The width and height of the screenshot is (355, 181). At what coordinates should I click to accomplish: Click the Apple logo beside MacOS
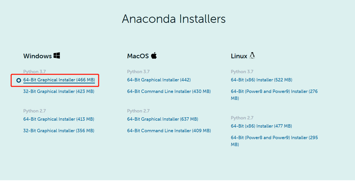[x=154, y=55]
